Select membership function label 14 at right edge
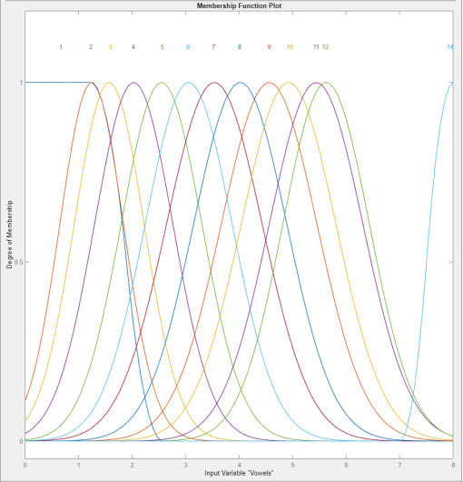The height and width of the screenshot is (482, 463). click(449, 47)
